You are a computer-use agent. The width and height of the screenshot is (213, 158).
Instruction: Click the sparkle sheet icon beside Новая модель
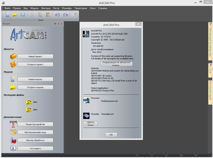click(13, 79)
